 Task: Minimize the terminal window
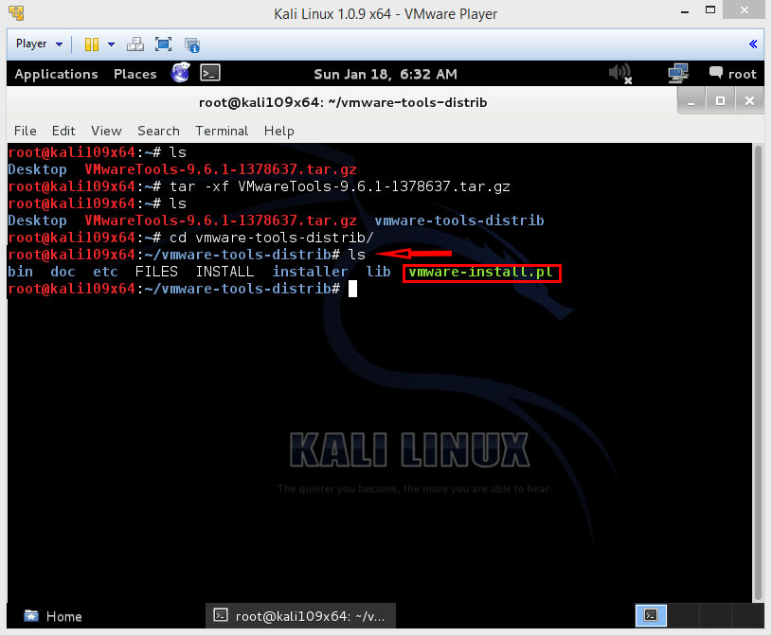point(691,102)
